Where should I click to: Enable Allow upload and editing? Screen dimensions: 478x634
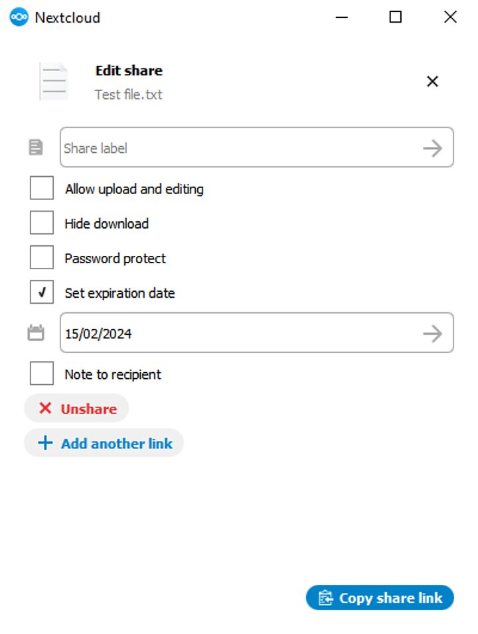pyautogui.click(x=42, y=188)
